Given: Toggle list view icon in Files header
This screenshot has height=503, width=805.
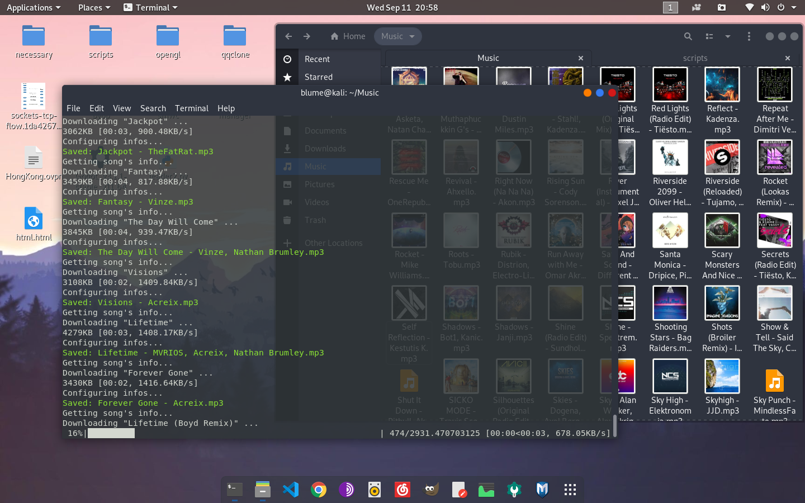Looking at the screenshot, I should tap(709, 36).
